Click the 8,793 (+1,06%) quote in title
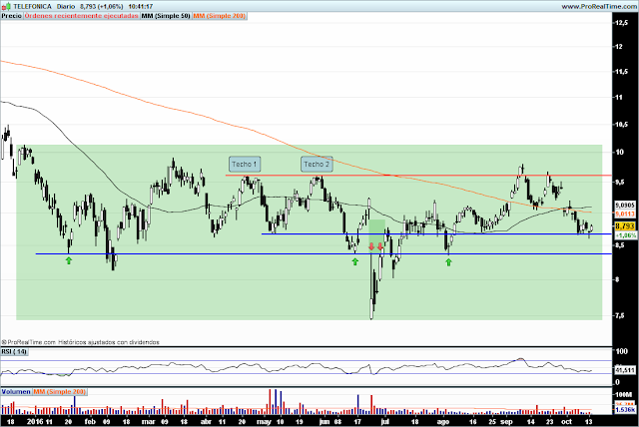639x427 pixels. click(x=102, y=7)
